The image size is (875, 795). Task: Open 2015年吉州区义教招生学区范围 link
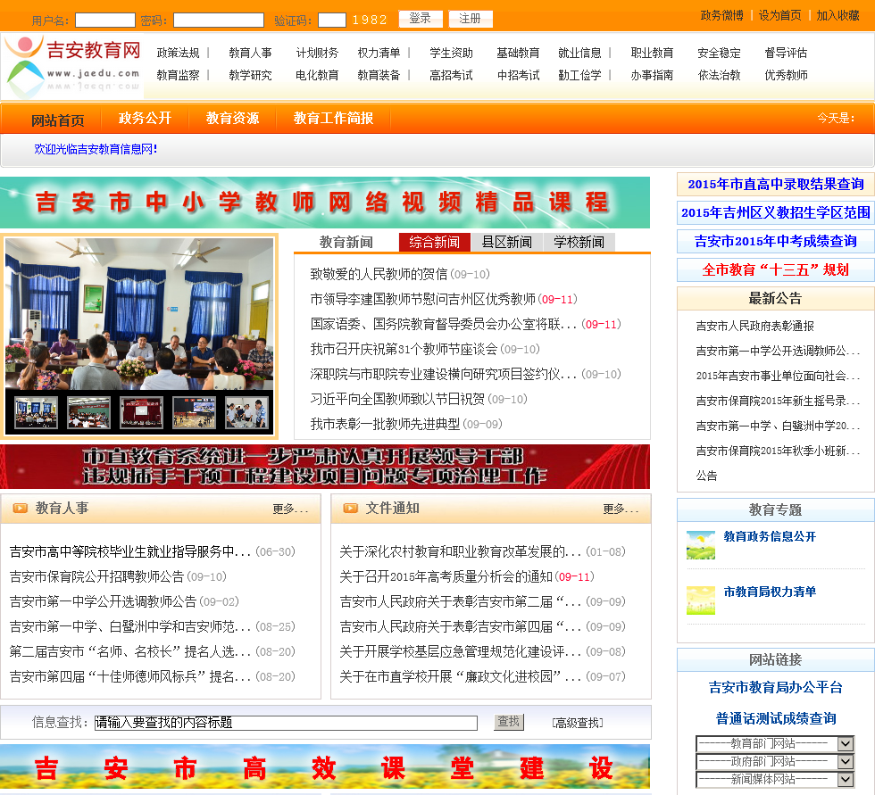[x=775, y=212]
